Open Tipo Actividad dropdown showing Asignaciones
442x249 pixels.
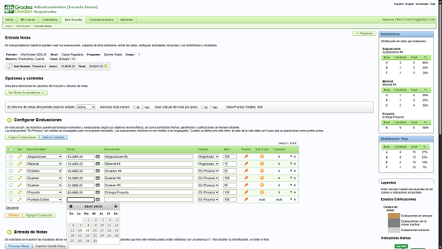click(x=44, y=157)
